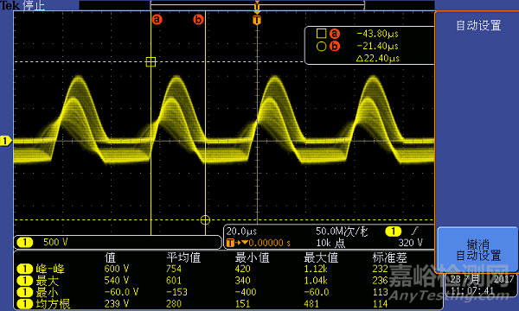
Task: Click the undo autoset button
Action: tap(477, 250)
